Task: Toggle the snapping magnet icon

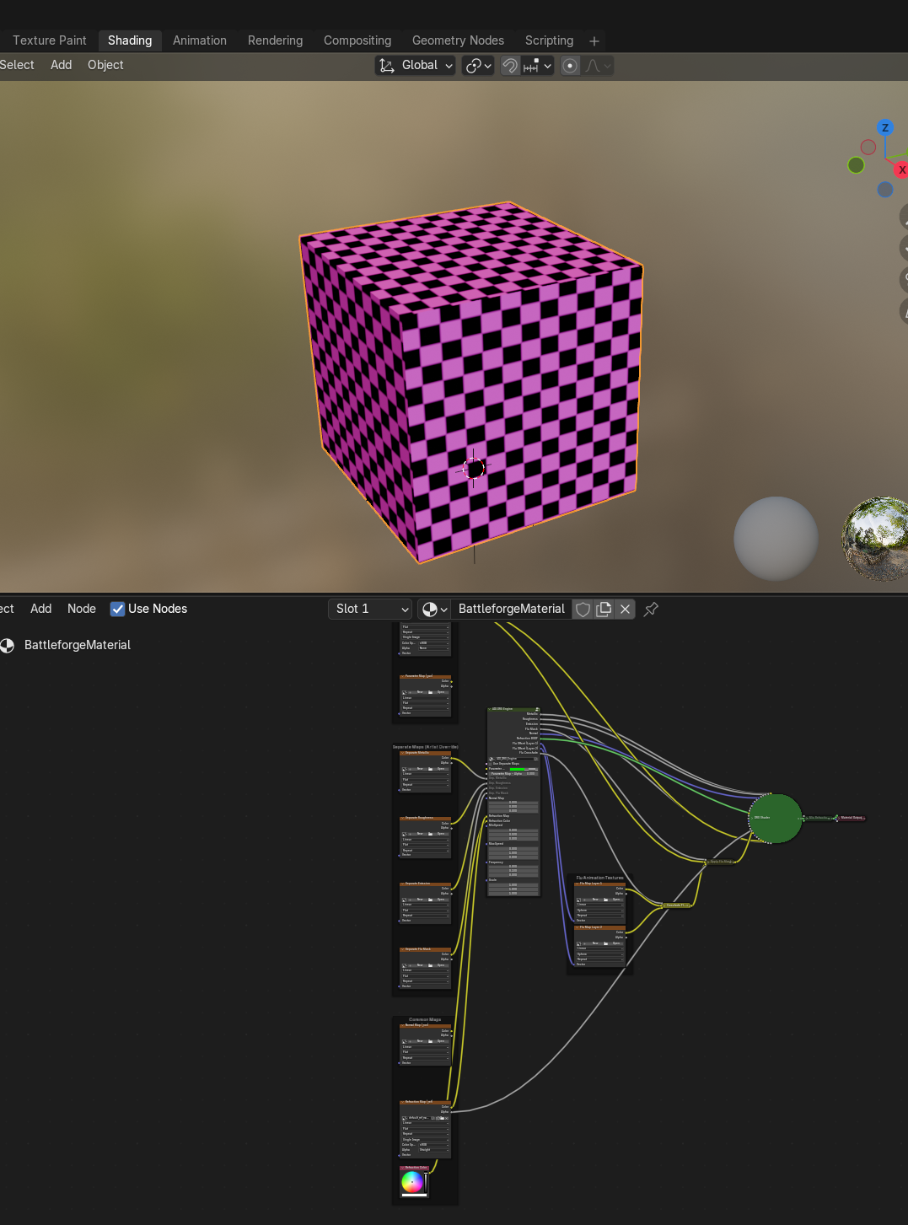Action: 510,66
